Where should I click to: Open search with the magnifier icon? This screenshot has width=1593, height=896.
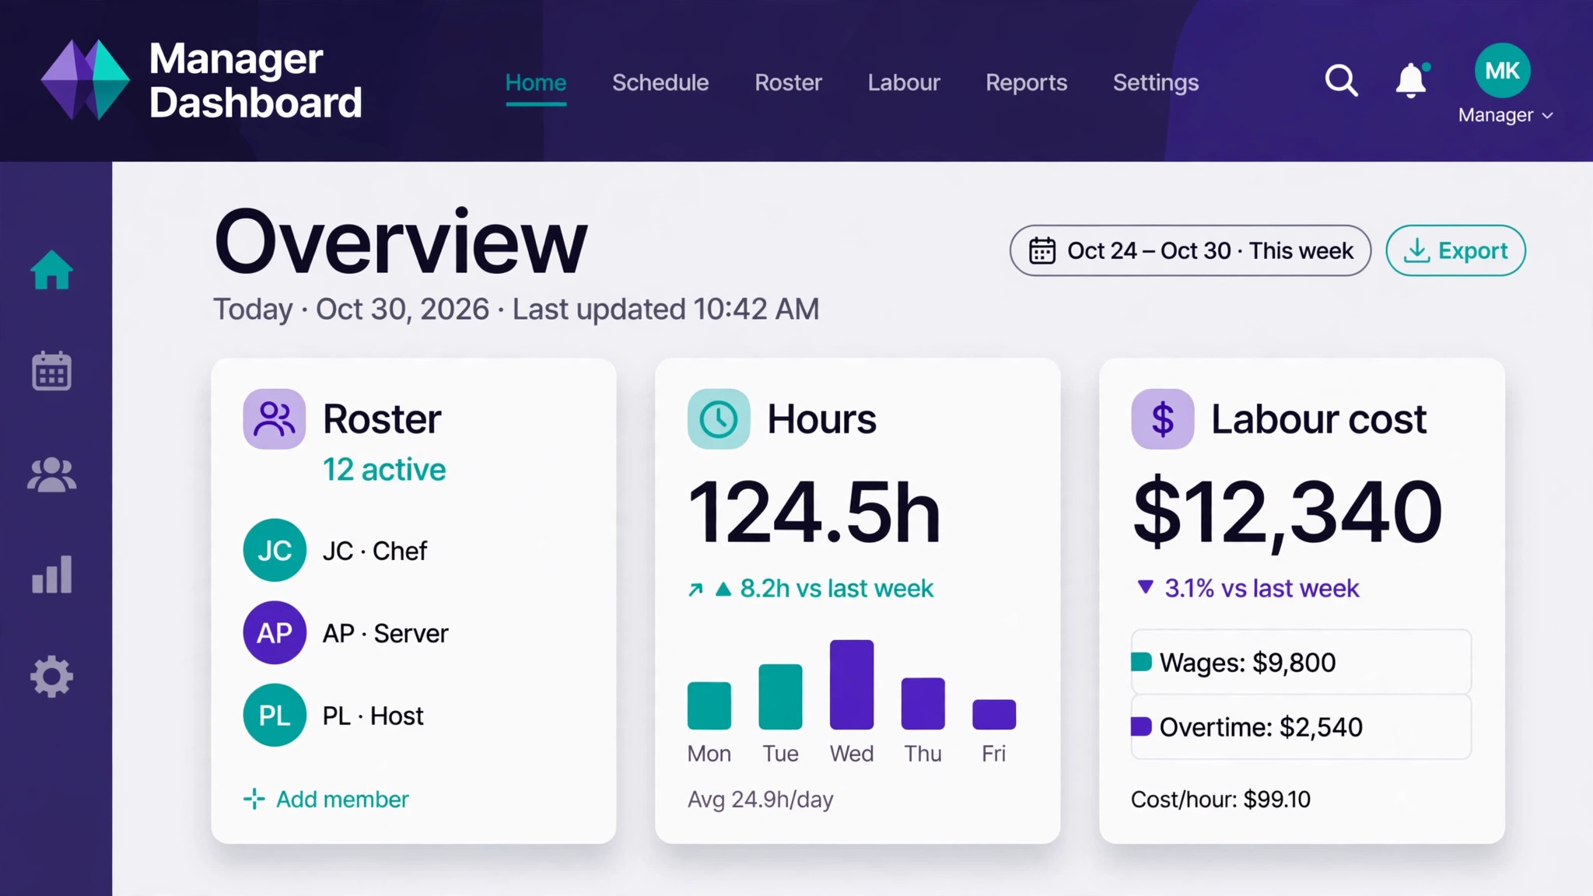1341,80
